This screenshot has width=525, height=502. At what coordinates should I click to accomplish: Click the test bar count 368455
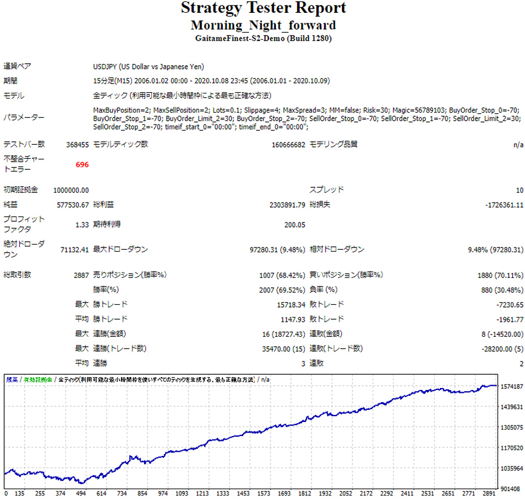click(x=78, y=145)
